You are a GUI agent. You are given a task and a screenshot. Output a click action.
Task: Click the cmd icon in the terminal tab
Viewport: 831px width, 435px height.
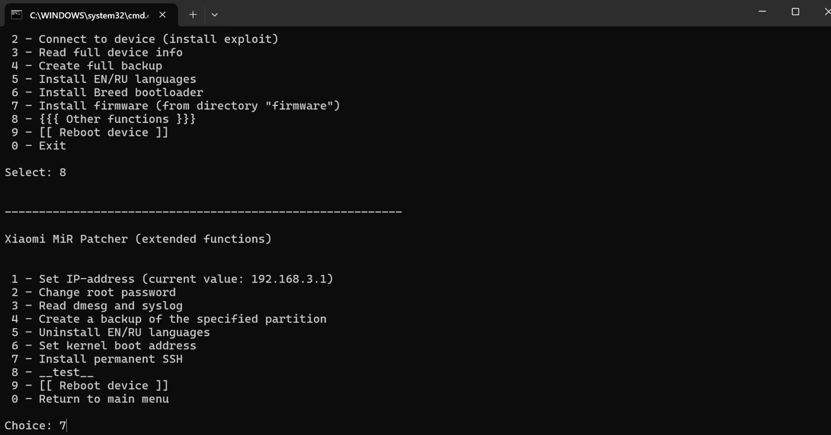point(17,15)
